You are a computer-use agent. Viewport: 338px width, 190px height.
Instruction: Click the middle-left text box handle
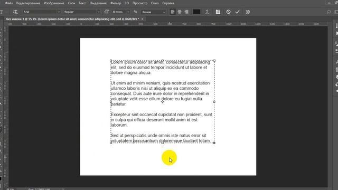111,102
